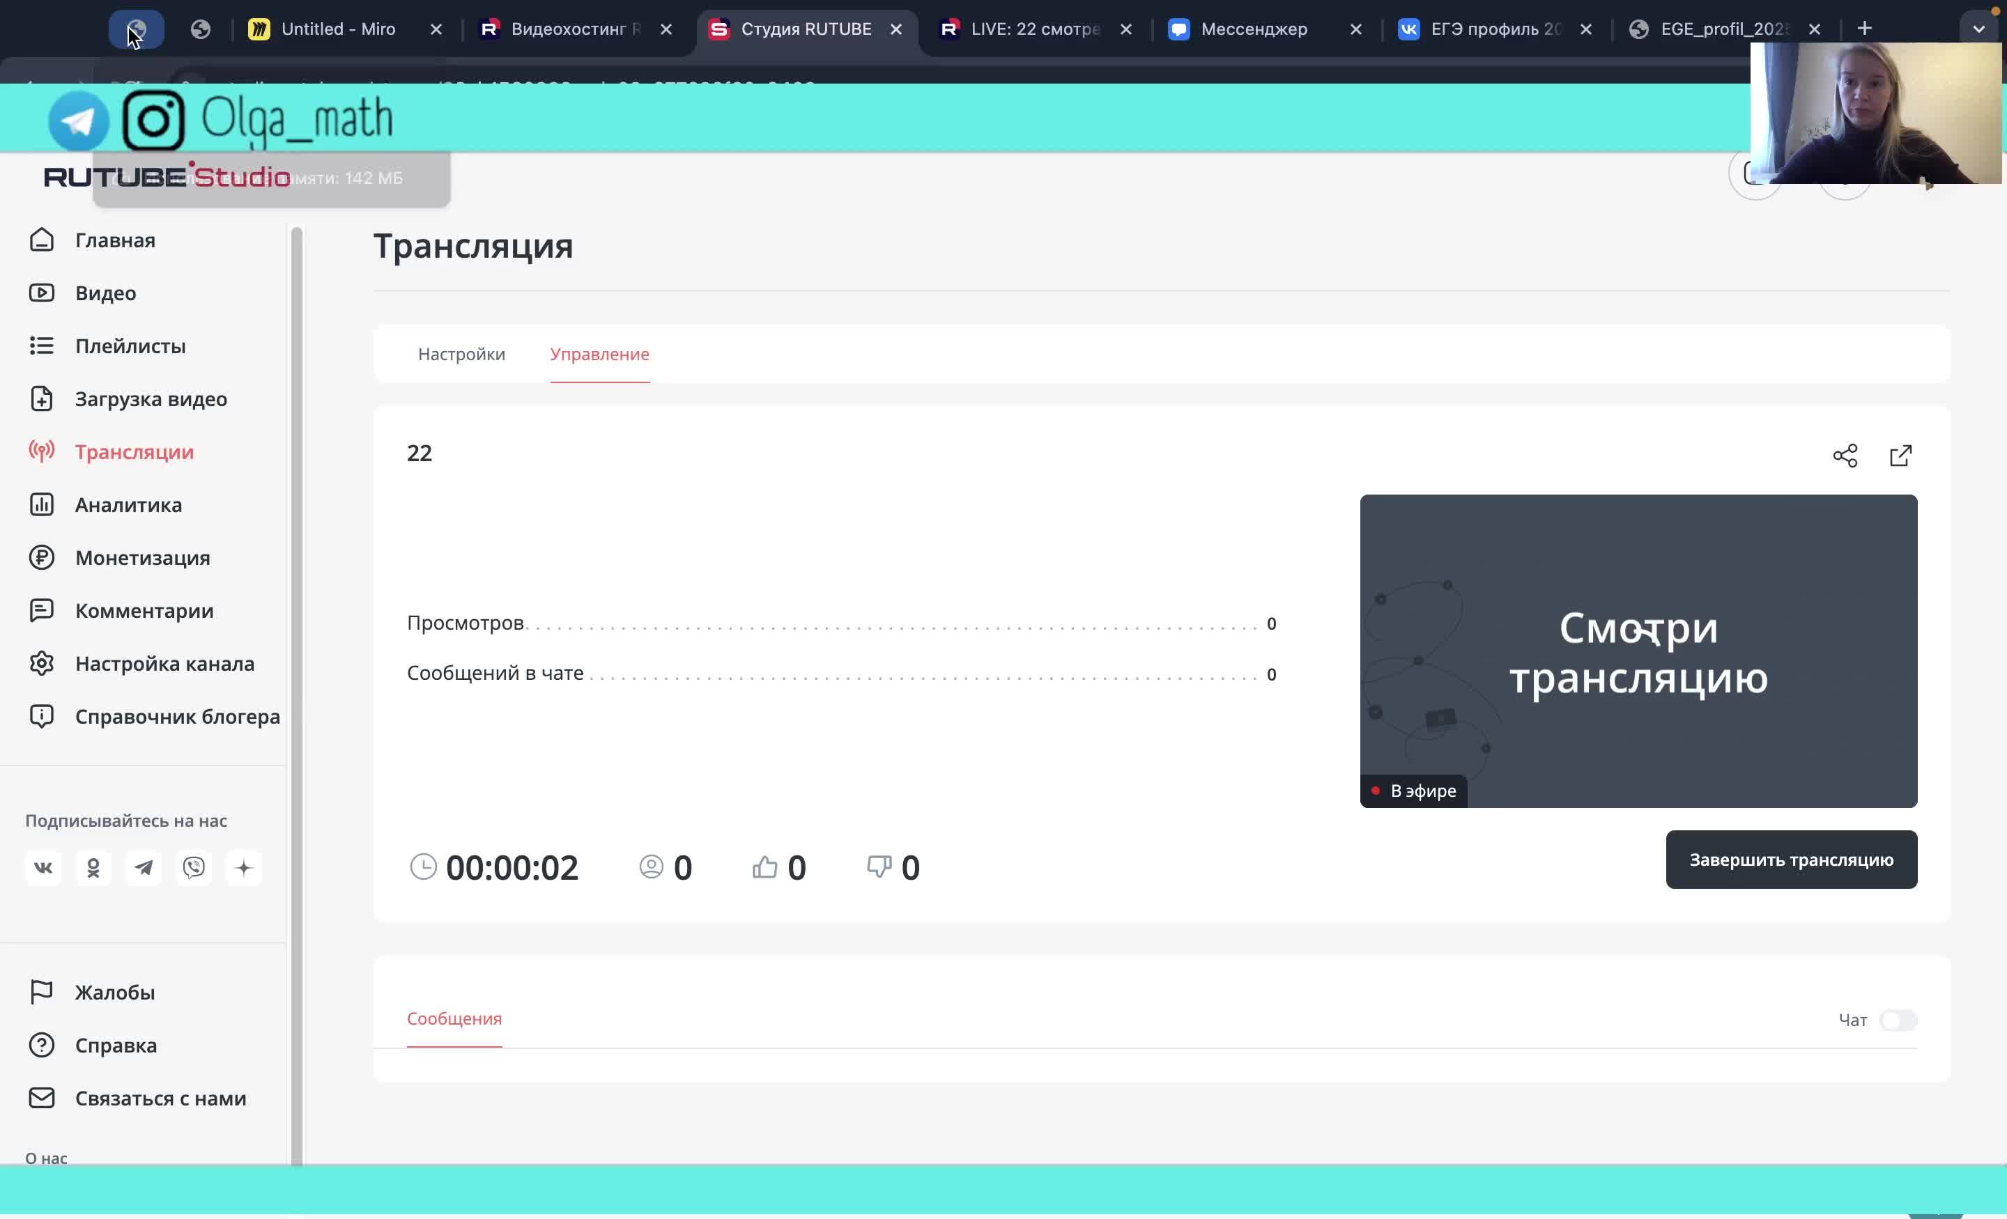Switch to Видеохостинг RUTUBE browser tab
Viewport: 2007px width, 1219px height.
(575, 29)
